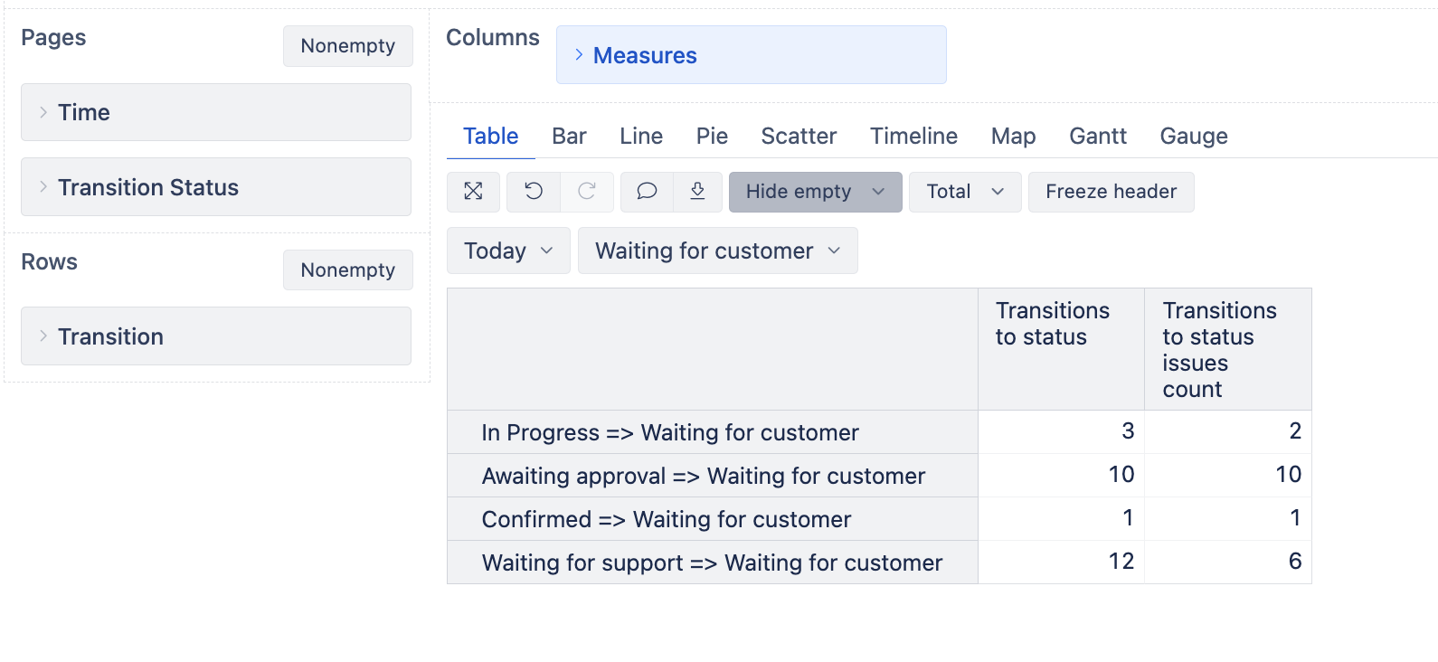Switch to the Gantt tab
This screenshot has width=1438, height=662.
[1097, 137]
